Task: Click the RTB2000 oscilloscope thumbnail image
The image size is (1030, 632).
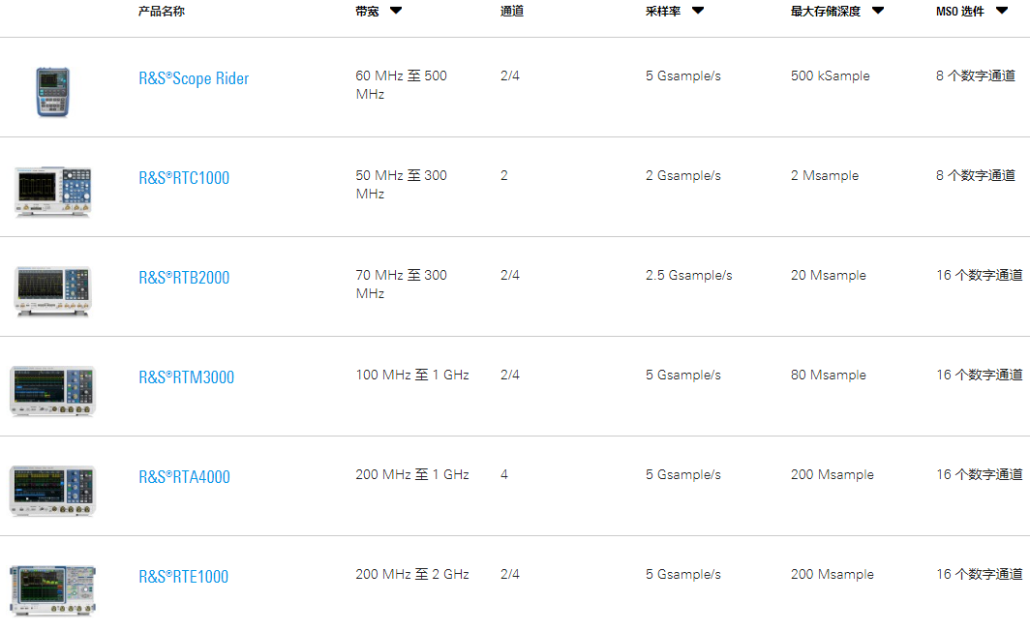Action: (52, 291)
